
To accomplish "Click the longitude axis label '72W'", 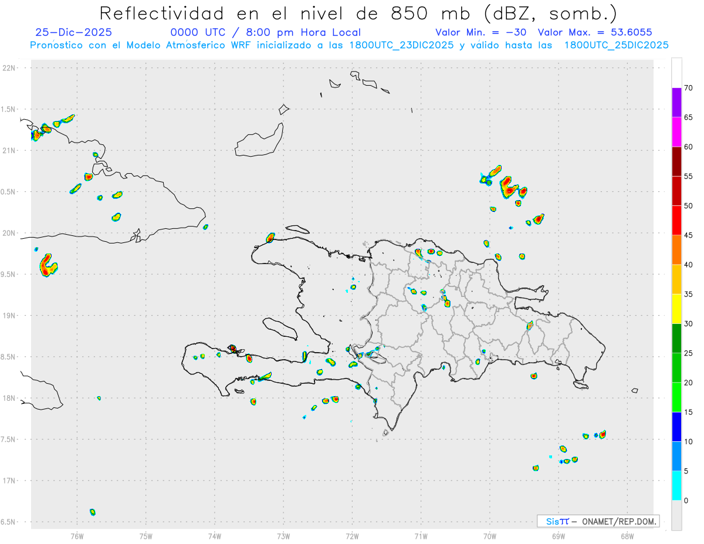I will (353, 536).
